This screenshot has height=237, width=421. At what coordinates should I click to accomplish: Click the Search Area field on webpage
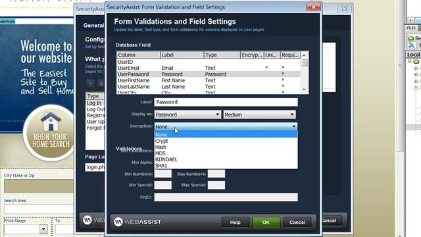pos(39,209)
